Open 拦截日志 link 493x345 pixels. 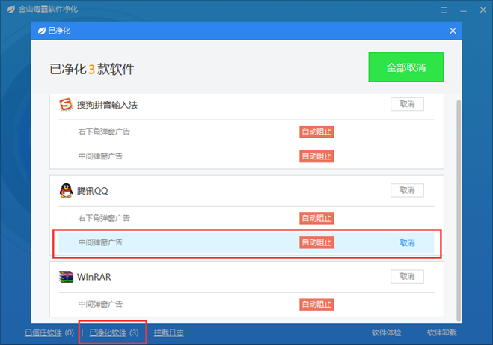(169, 332)
